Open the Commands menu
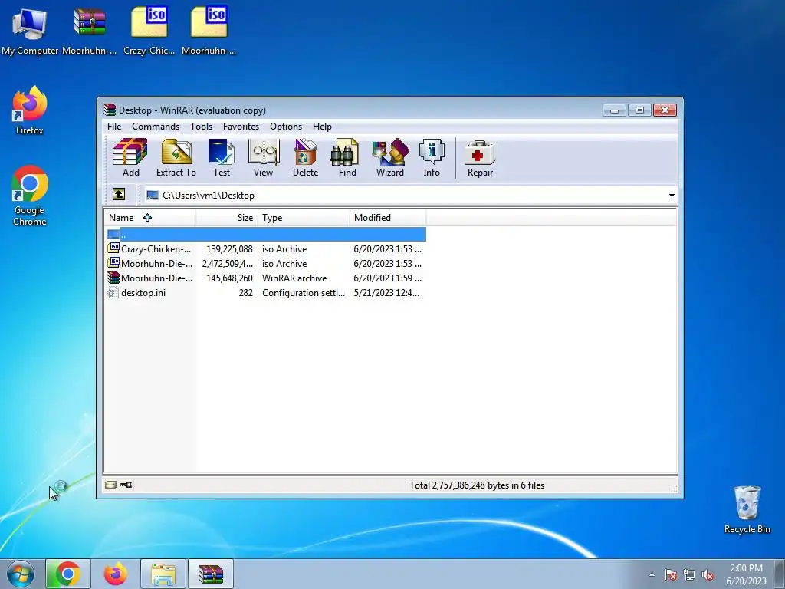 [x=156, y=127]
